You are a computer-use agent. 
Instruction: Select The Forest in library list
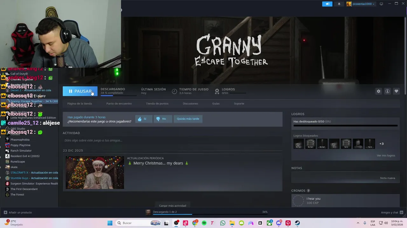pyautogui.click(x=17, y=194)
